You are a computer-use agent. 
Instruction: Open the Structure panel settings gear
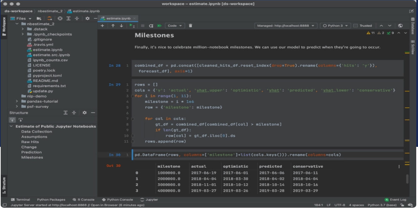coord(85,112)
